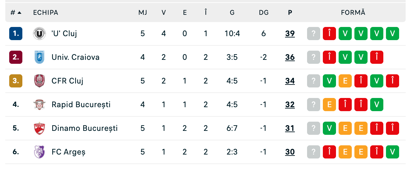Click Rapid București's green V win badge
Viewport: 407px width, 169px height.
(x=377, y=105)
